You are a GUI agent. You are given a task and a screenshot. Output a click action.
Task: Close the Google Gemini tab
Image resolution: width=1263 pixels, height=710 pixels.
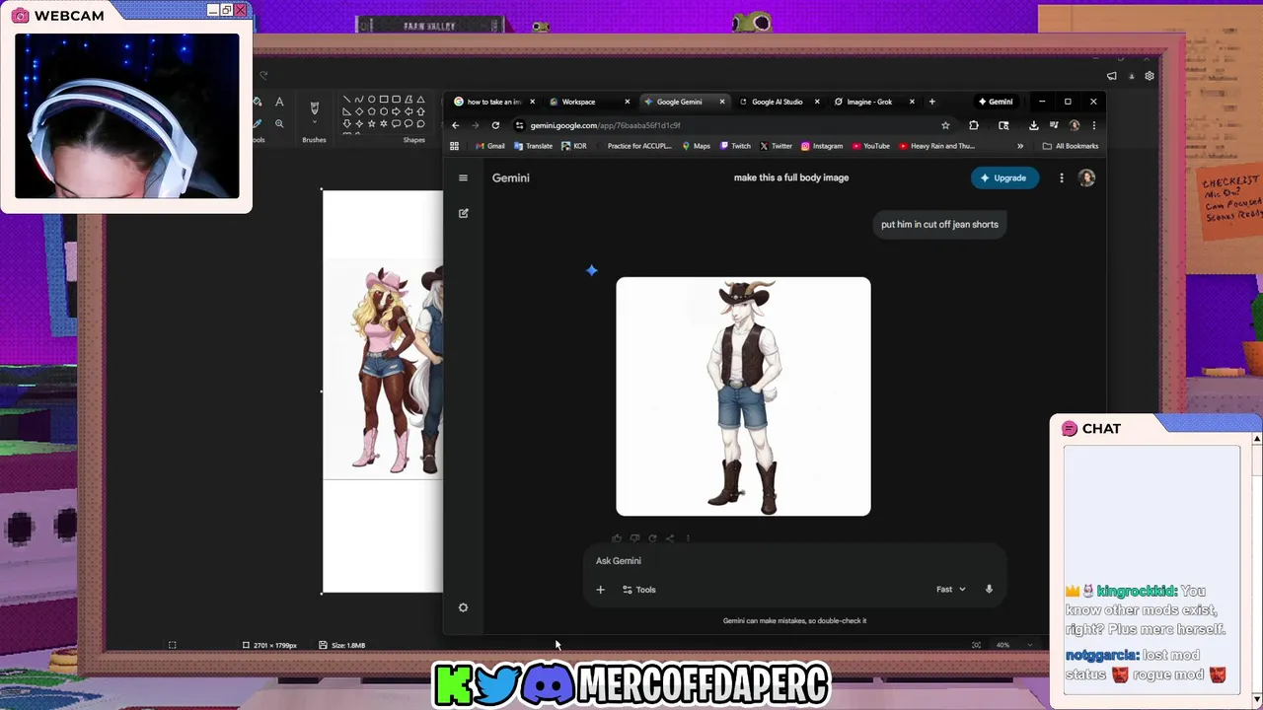[721, 102]
